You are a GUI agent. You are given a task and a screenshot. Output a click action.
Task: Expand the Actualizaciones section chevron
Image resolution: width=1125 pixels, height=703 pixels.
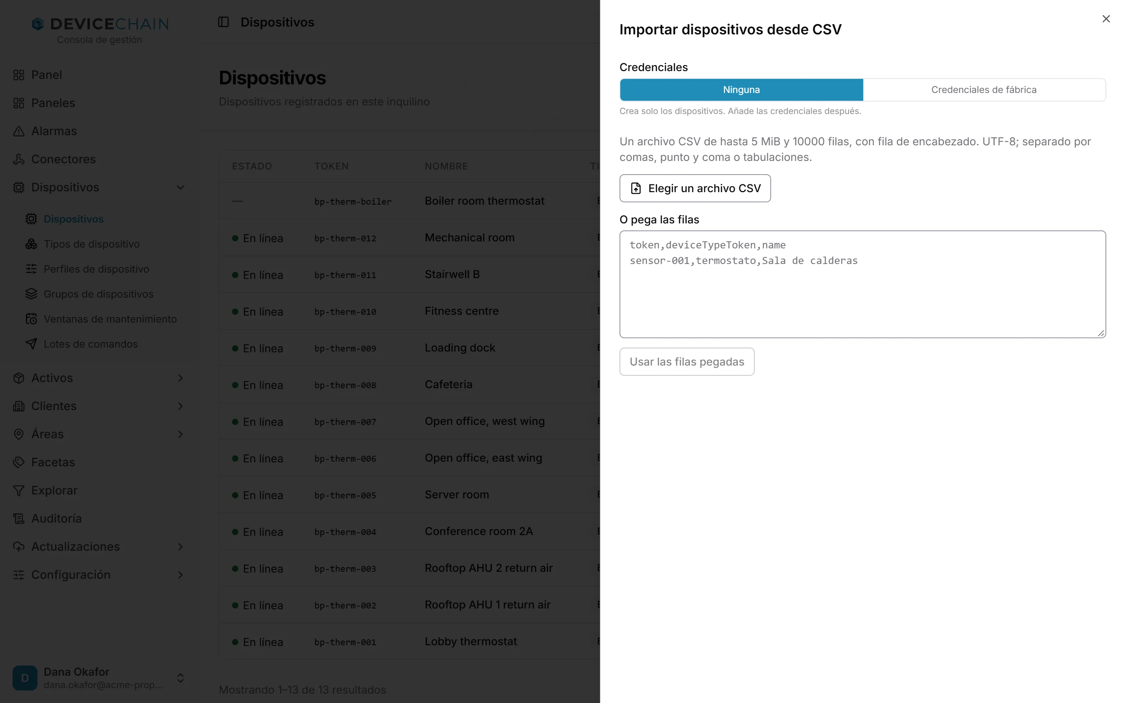(x=180, y=547)
